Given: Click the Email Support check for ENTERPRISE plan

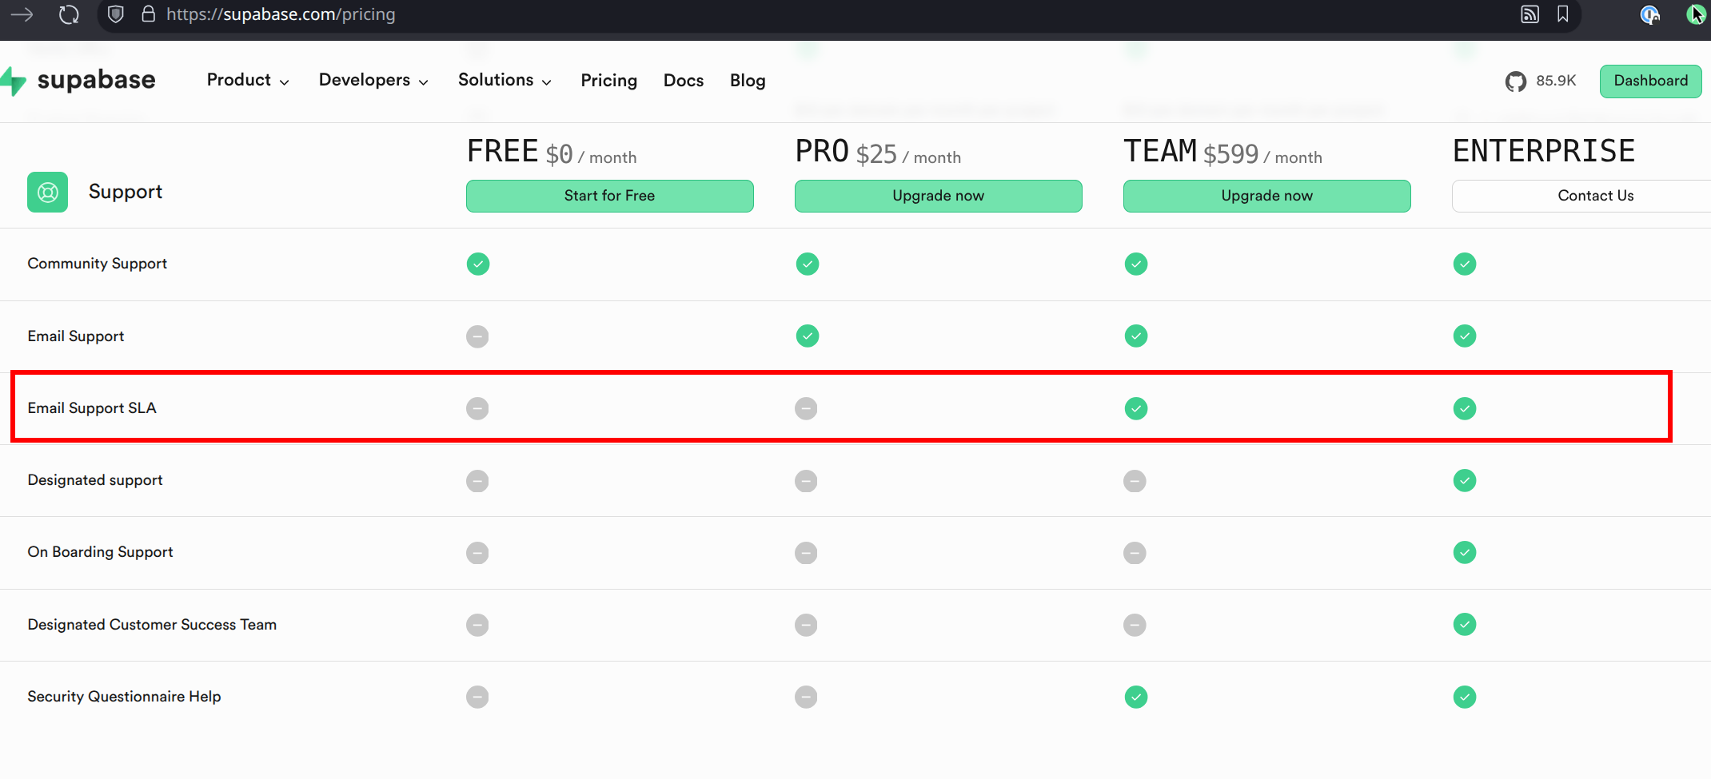Looking at the screenshot, I should point(1464,336).
